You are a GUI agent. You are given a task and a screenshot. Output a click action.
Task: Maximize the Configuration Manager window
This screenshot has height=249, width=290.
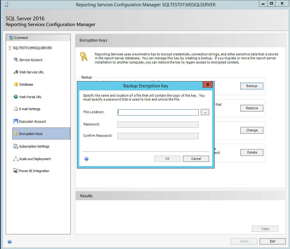click(271, 3)
